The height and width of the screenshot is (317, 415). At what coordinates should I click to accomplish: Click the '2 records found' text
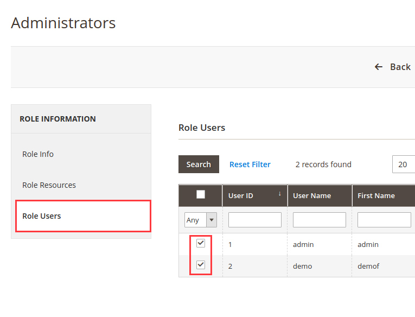coord(323,164)
